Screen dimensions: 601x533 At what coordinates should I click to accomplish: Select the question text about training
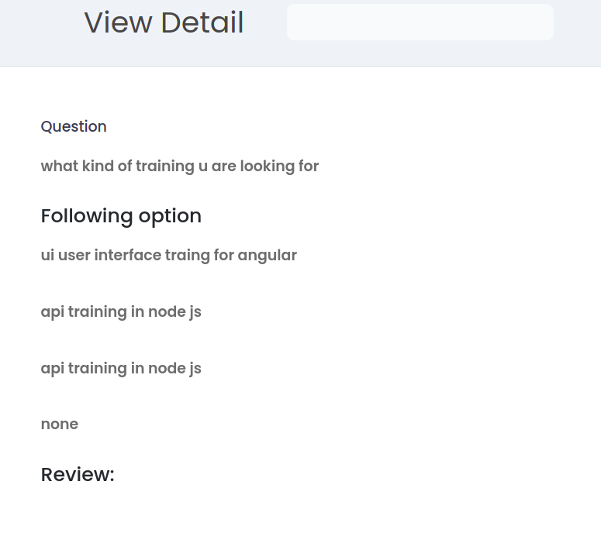(x=179, y=166)
